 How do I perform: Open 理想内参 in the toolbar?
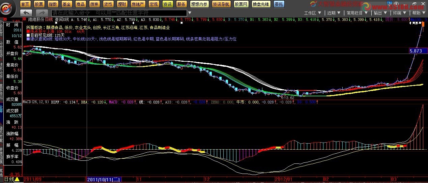pyautogui.click(x=199, y=4)
